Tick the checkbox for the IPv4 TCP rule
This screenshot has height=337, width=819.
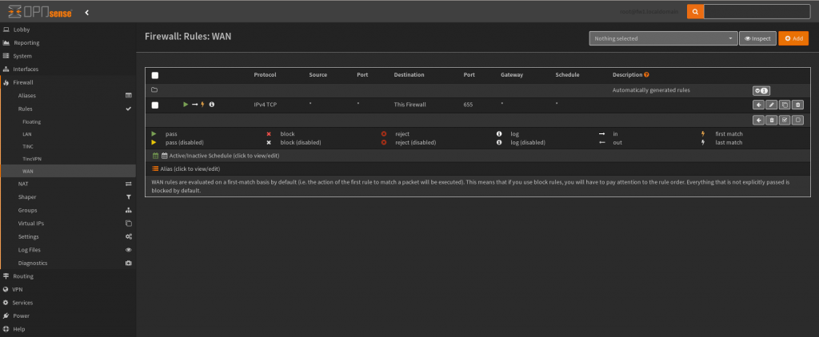tap(155, 105)
